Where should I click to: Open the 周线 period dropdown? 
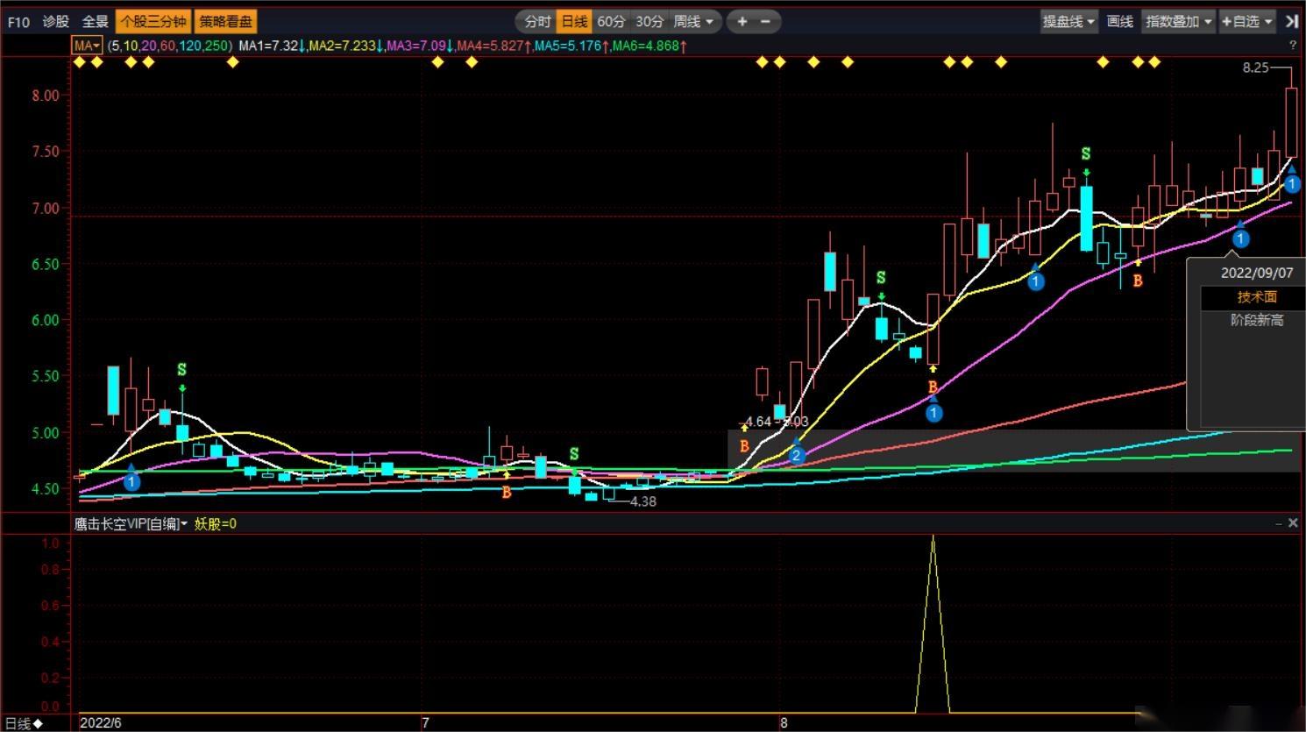coord(693,22)
